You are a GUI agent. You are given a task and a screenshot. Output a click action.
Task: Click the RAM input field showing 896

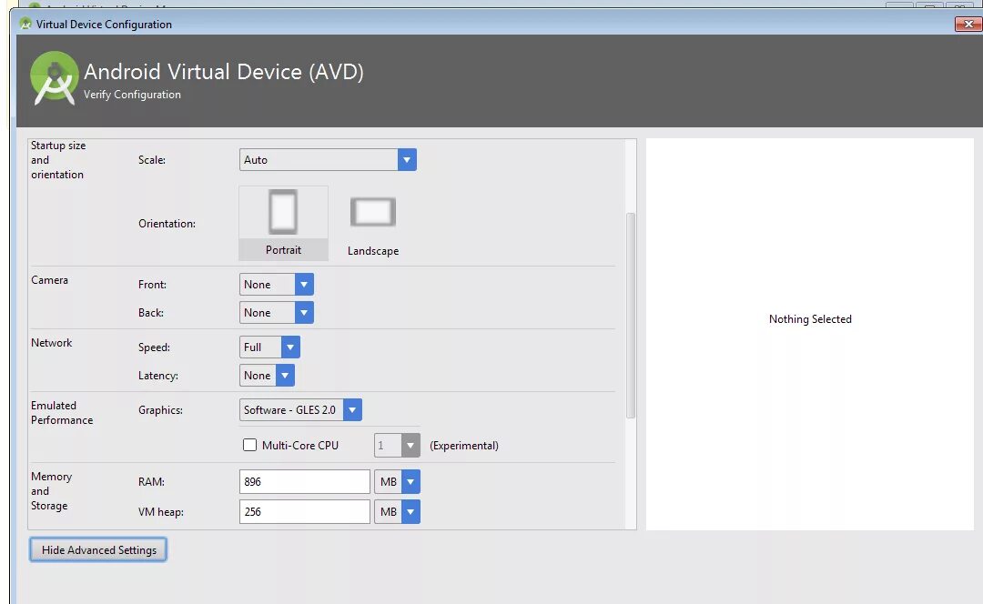click(305, 482)
